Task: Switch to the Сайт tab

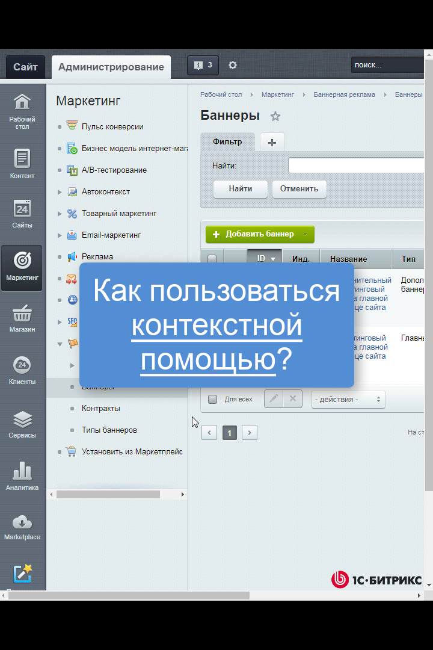Action: (x=25, y=67)
